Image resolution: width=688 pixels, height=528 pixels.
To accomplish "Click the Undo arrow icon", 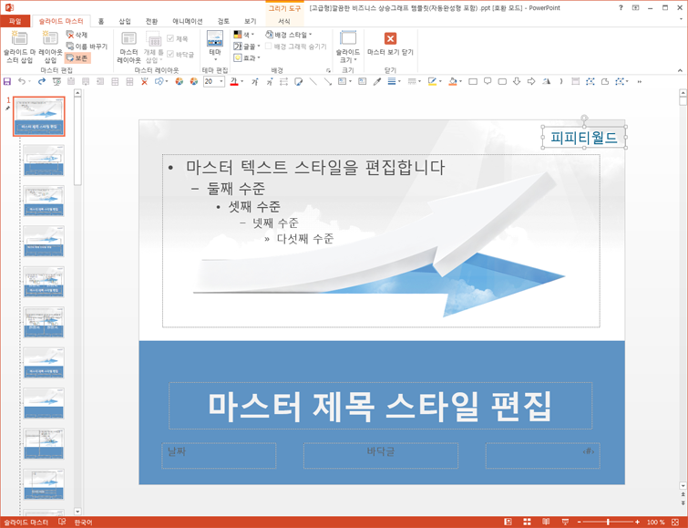I will pos(22,82).
